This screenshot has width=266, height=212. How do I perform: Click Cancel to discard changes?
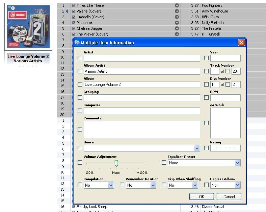pos(229,197)
